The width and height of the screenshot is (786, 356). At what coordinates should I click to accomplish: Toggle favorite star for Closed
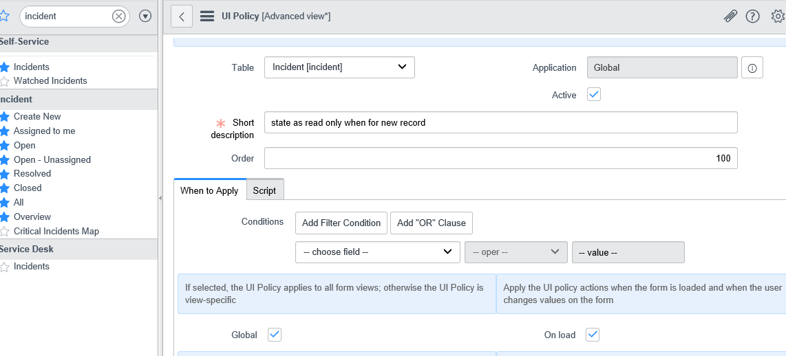[5, 188]
